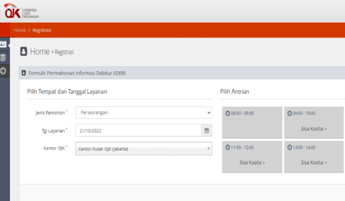
Task: Open the database stack sidebar icon
Action: 4,58
